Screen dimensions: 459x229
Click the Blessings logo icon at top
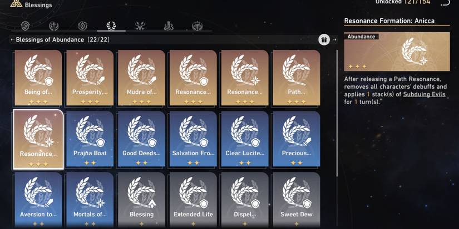coord(16,4)
